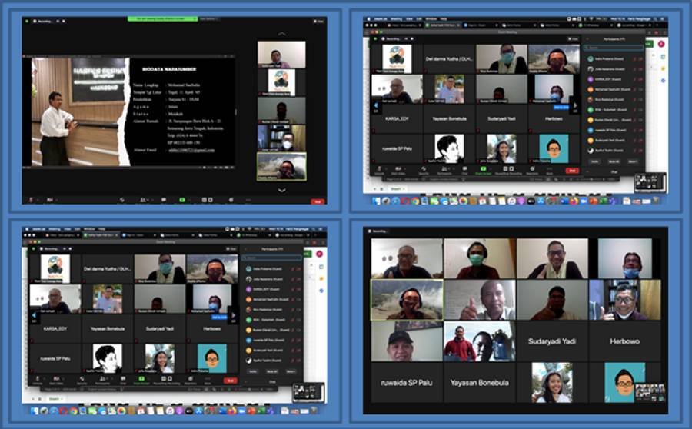Screen dimensions: 692x429
Task: Toggle Start Video in top-right Zoom toolbar
Action: 400,172
